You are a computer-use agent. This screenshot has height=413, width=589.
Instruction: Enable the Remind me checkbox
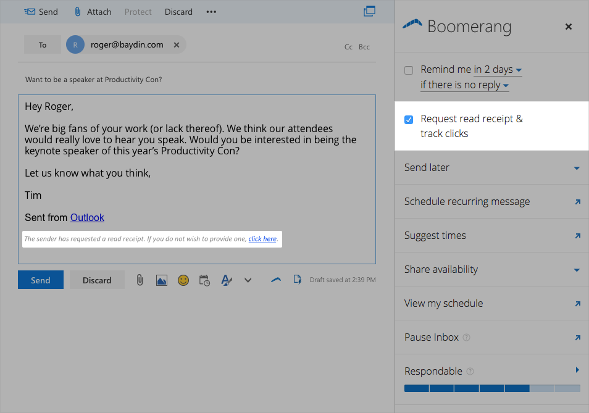point(409,70)
